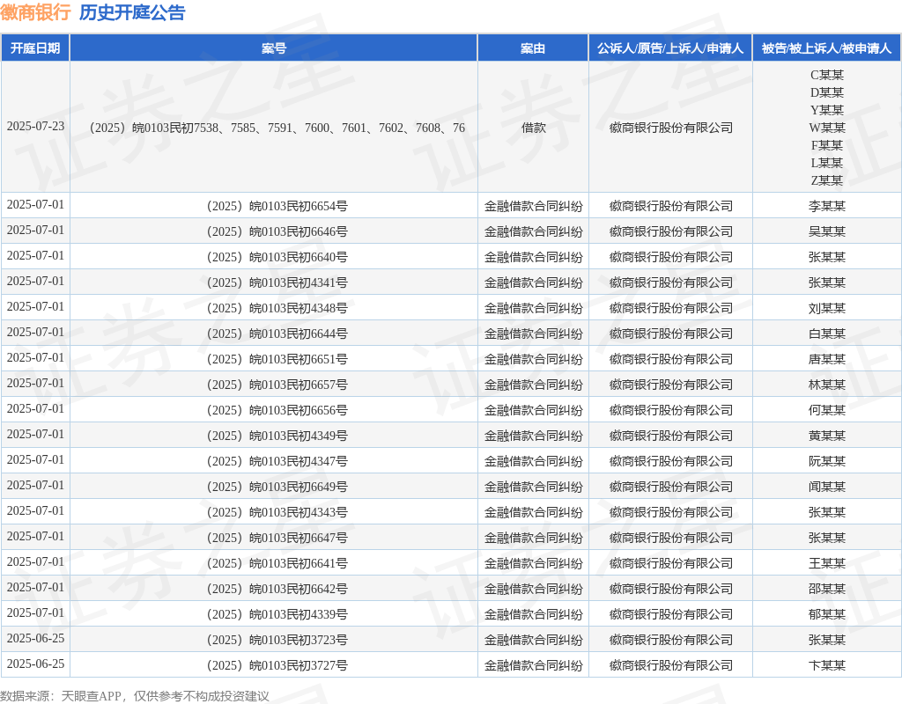Click the 被告/被上诉人/被申请人 column header
This screenshot has width=902, height=704.
(826, 48)
